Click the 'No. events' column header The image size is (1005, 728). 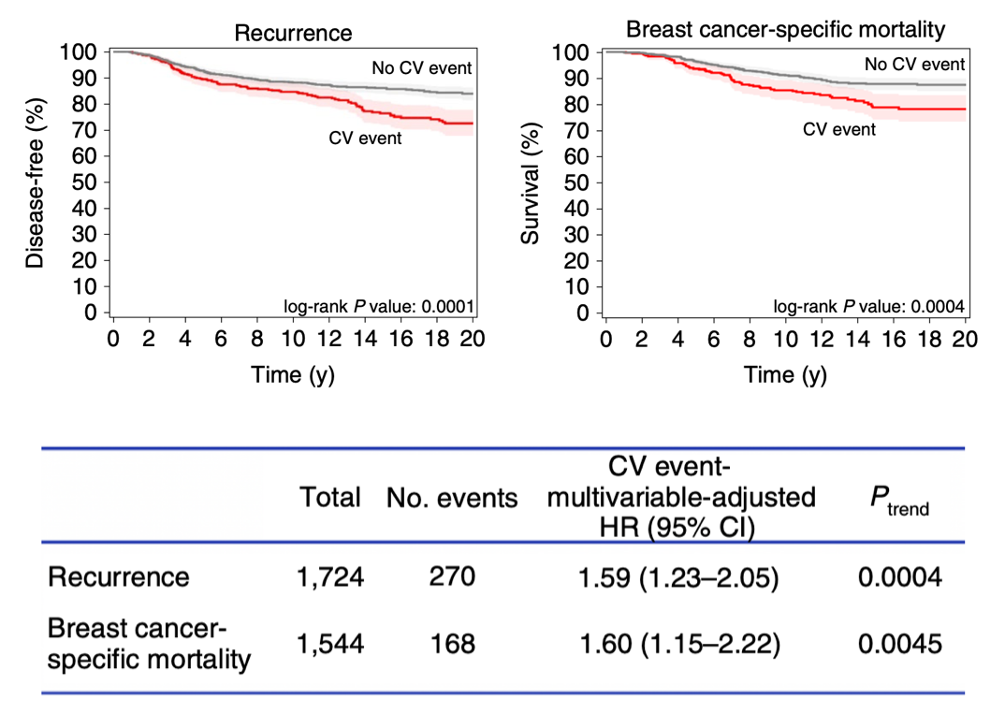pyautogui.click(x=452, y=498)
